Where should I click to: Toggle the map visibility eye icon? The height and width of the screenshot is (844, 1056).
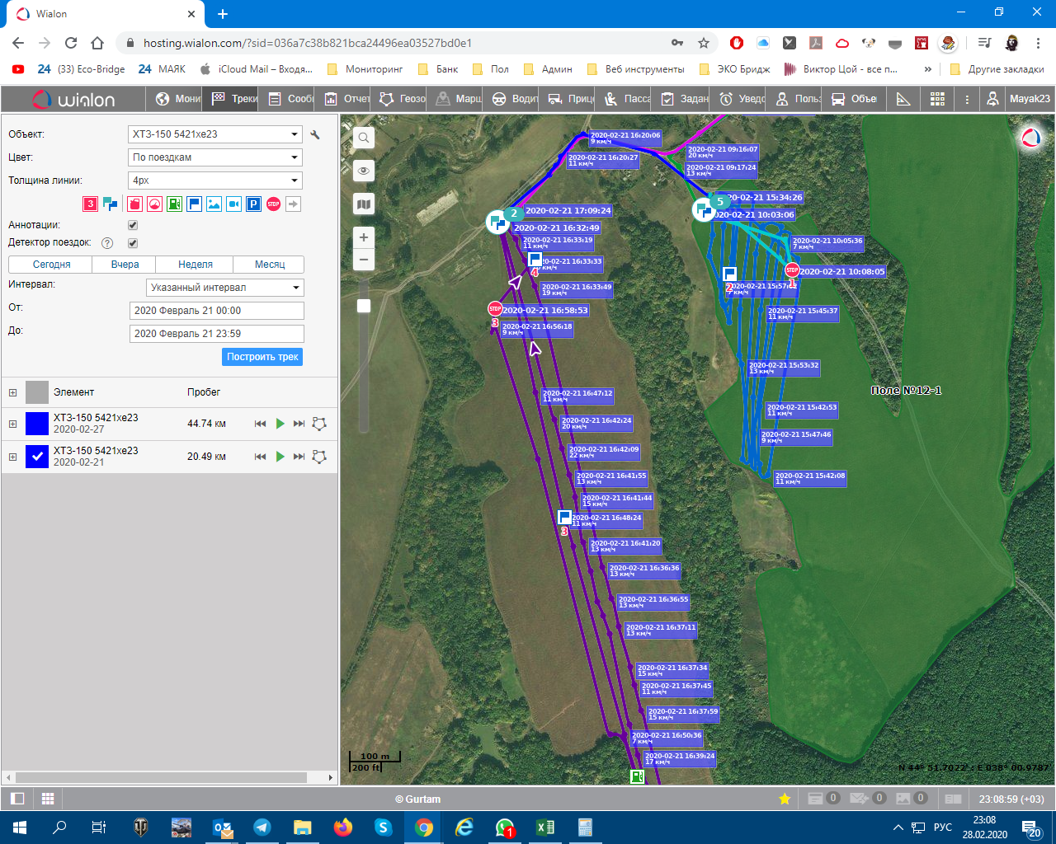pyautogui.click(x=363, y=171)
